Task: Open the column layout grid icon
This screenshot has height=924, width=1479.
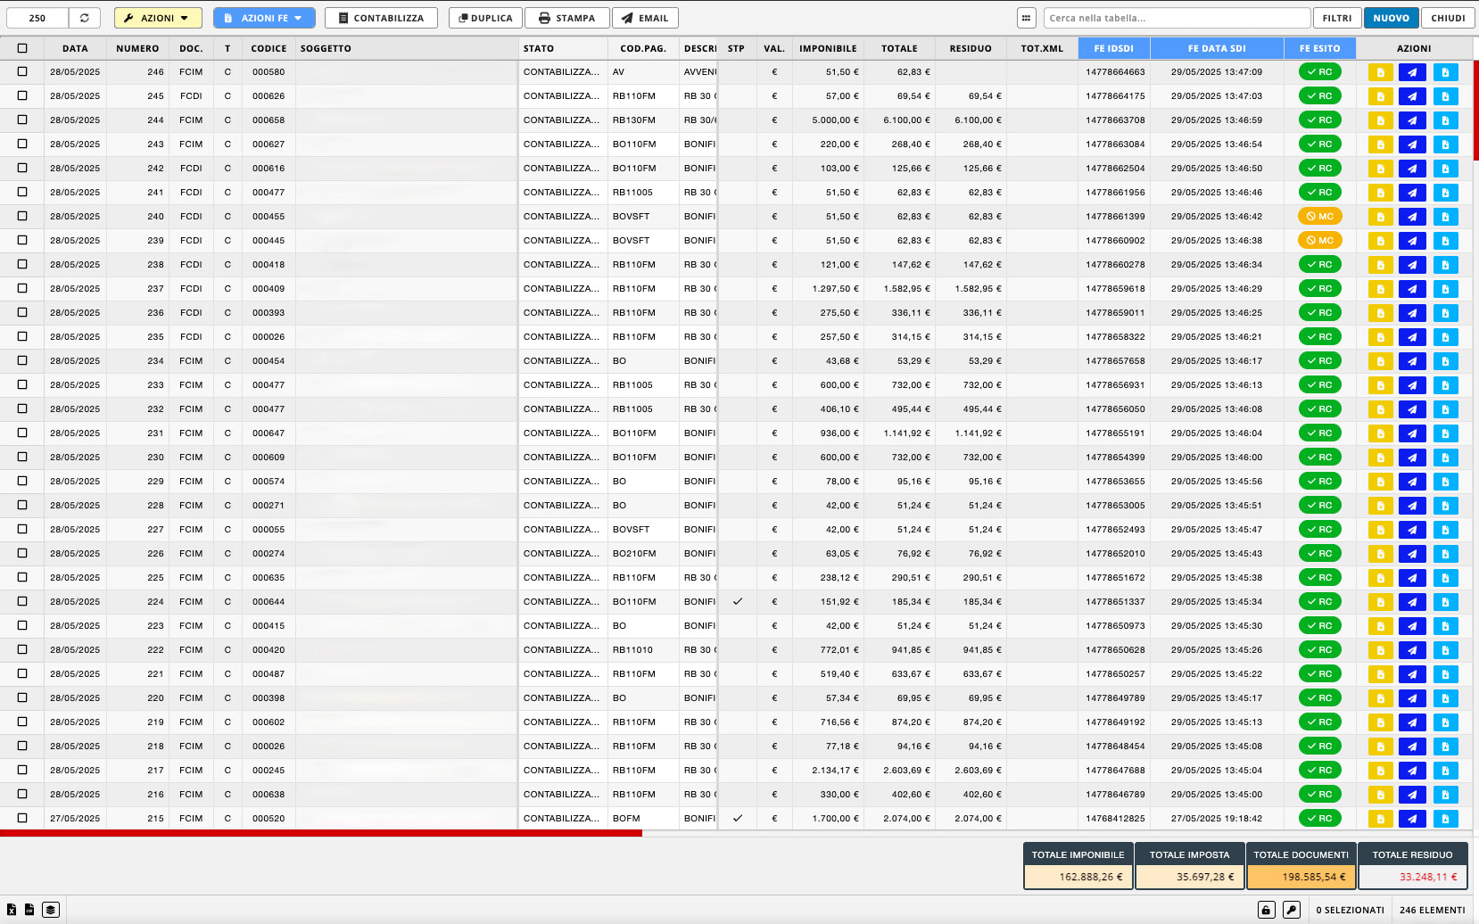Action: pos(1027,18)
